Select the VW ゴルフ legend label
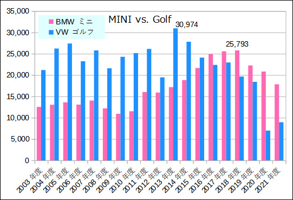This screenshot has width=293, height=200. (75, 32)
